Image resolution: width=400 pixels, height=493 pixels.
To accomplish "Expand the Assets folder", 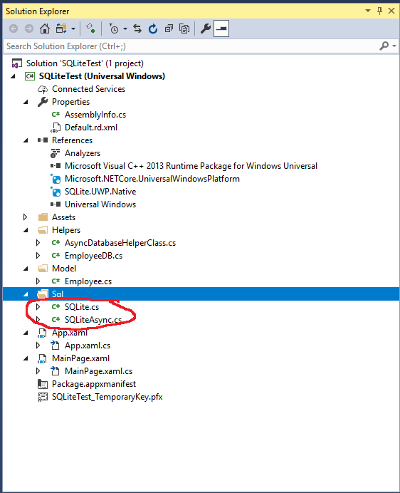I will point(26,217).
